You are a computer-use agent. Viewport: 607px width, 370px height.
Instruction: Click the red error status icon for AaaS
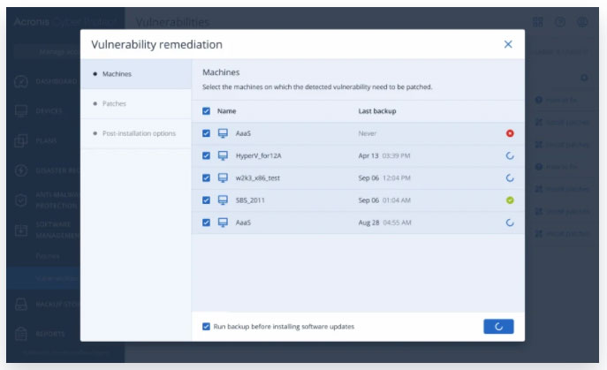pos(510,133)
